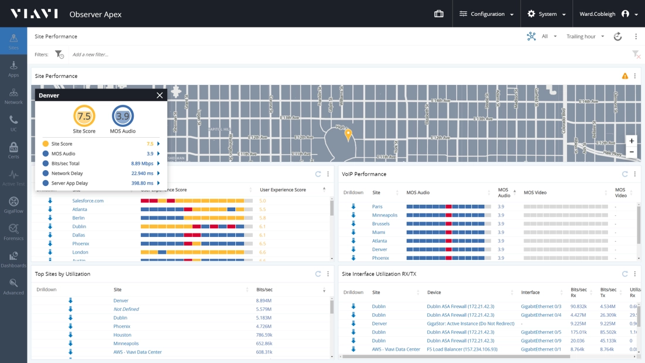Image resolution: width=645 pixels, height=363 pixels.
Task: Open Forensics in the sidebar
Action: [13, 232]
